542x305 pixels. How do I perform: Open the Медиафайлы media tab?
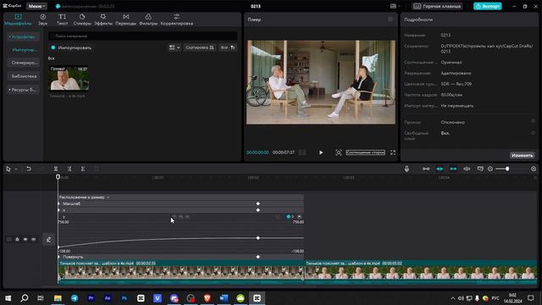click(18, 19)
